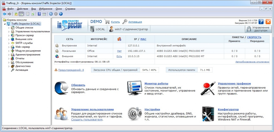Click the LOCAL server icon
Viewport: 274px width, 132px height.
tap(92, 29)
